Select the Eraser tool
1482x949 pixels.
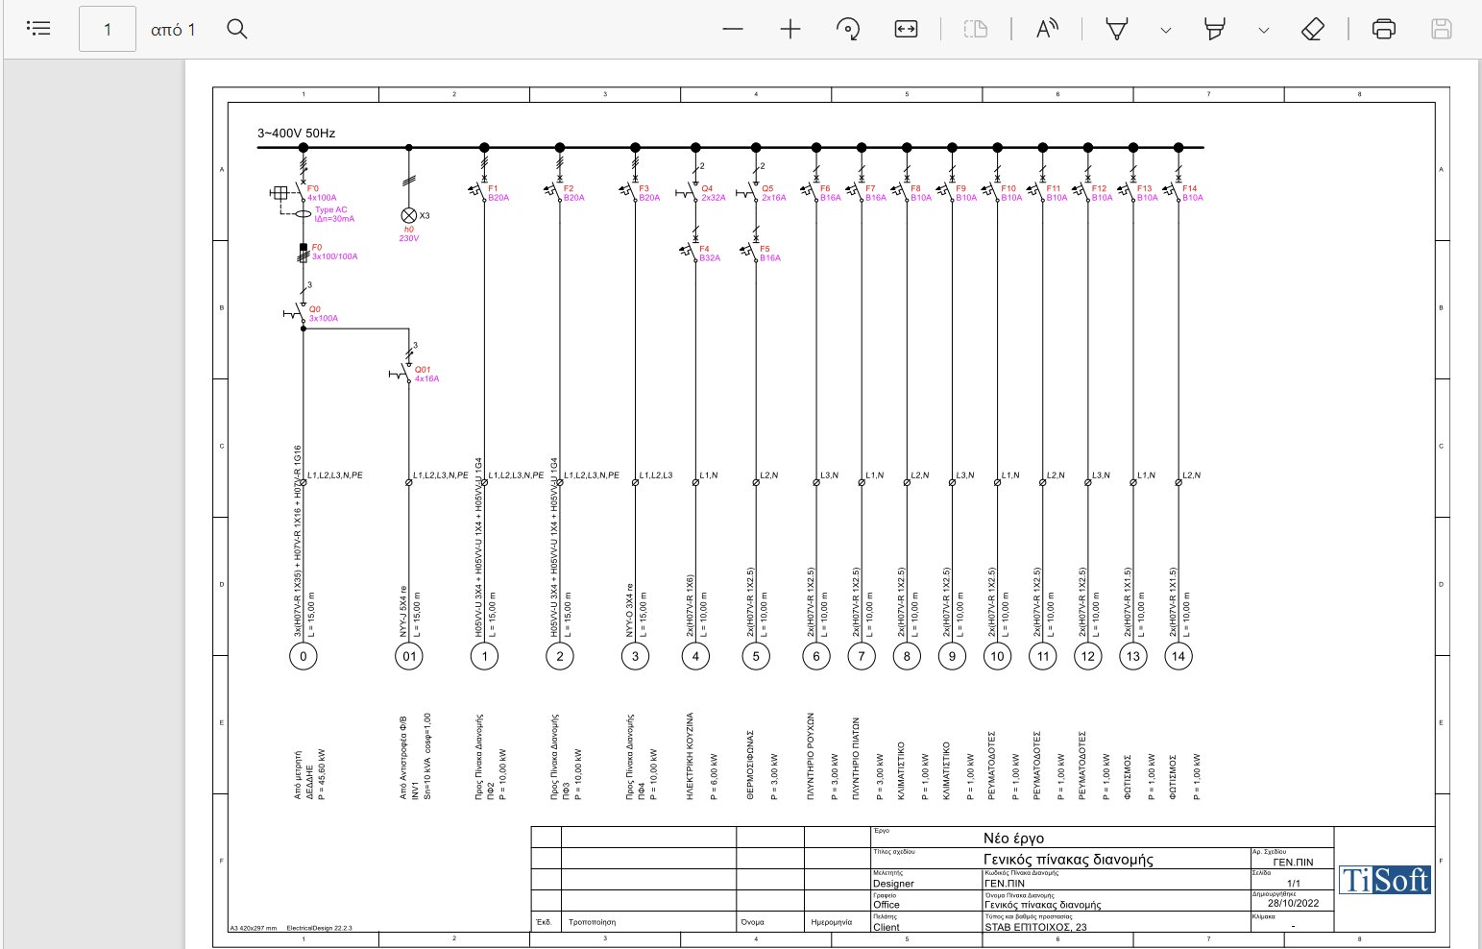point(1312,29)
